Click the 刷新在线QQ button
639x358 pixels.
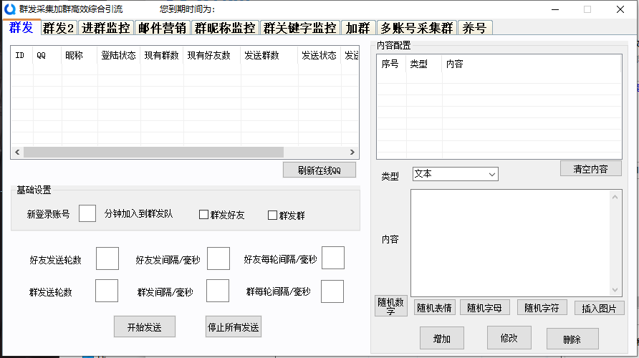pyautogui.click(x=319, y=170)
